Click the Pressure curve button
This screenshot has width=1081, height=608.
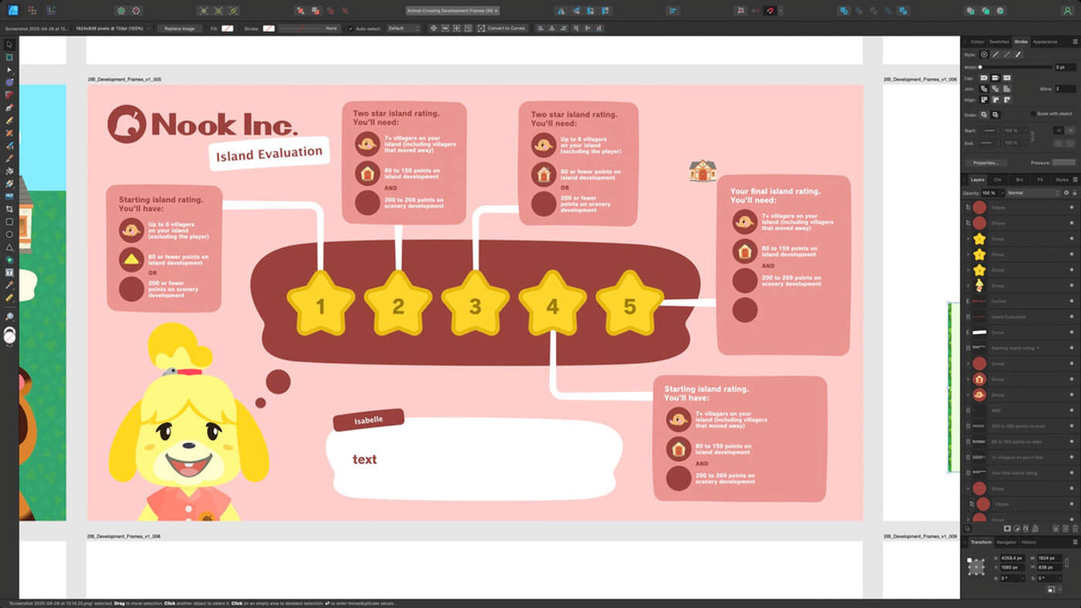tap(1064, 162)
